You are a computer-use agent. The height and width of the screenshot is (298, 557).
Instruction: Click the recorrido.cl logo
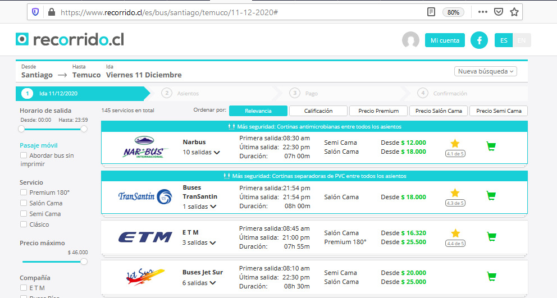pyautogui.click(x=70, y=39)
